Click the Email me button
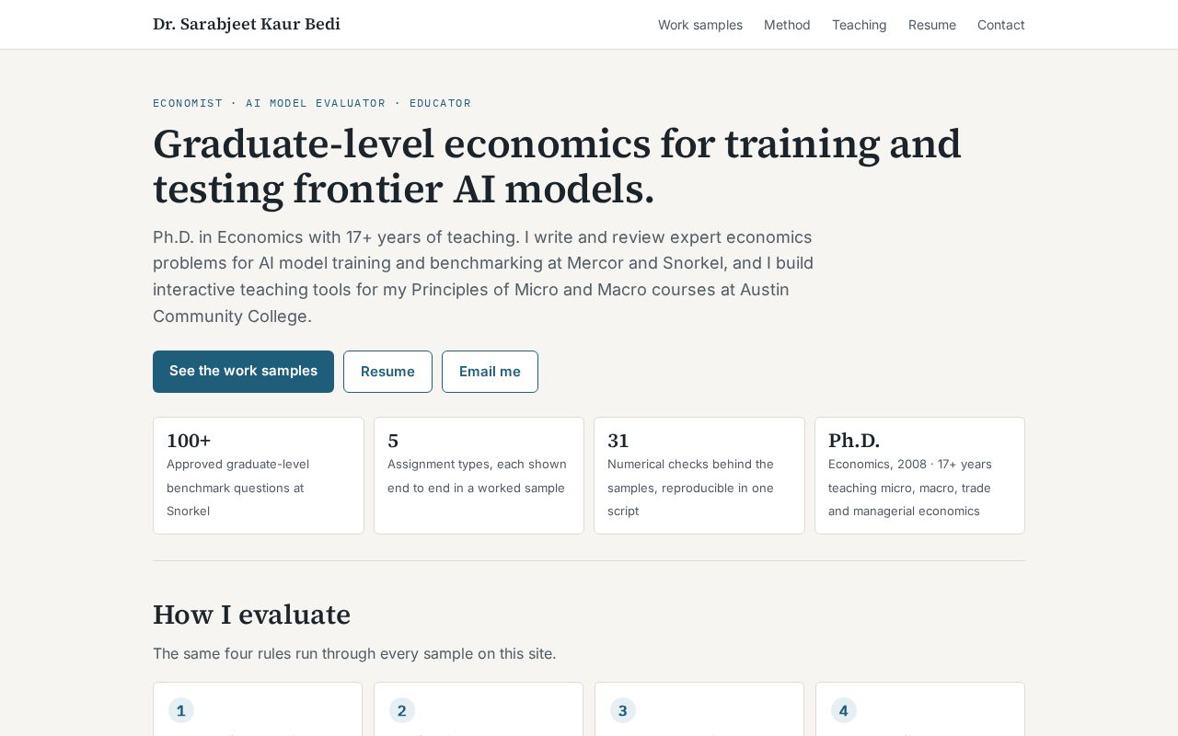 point(490,372)
